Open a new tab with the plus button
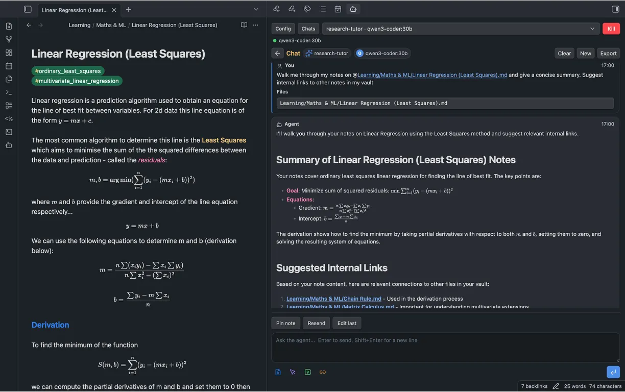 click(128, 9)
